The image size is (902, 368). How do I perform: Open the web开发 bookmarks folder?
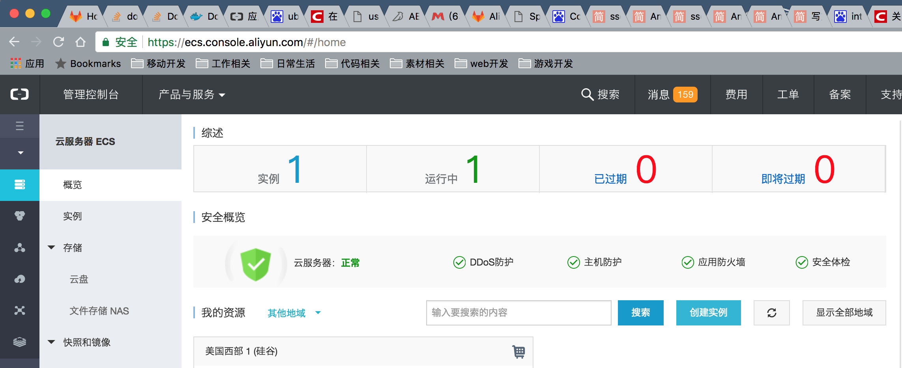(481, 63)
